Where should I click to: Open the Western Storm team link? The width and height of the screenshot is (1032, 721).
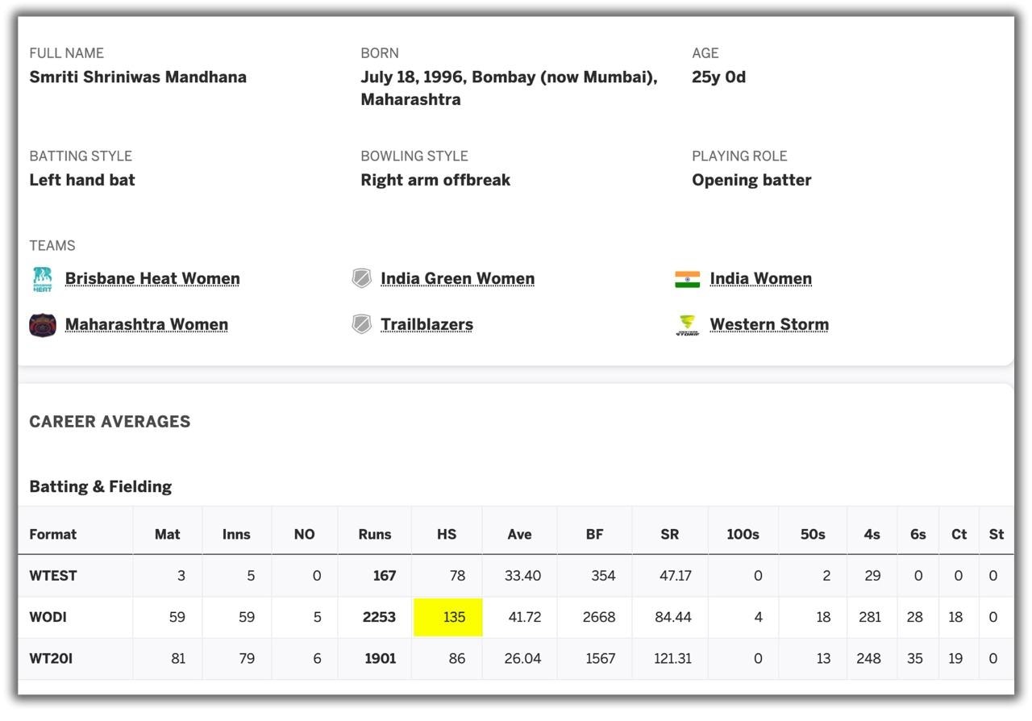(768, 325)
